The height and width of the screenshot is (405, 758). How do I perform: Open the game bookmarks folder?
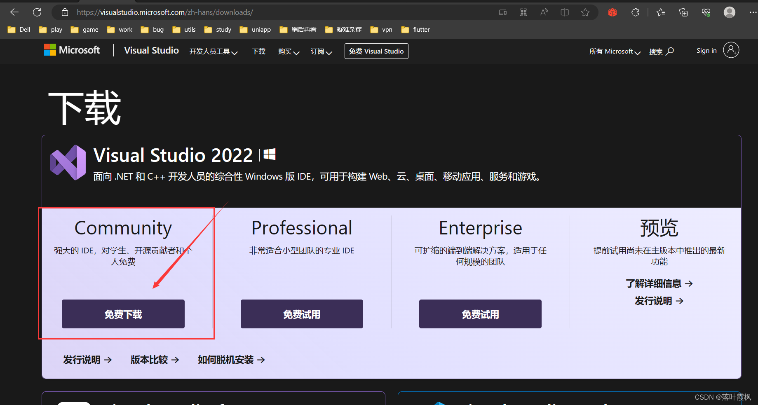(84, 30)
